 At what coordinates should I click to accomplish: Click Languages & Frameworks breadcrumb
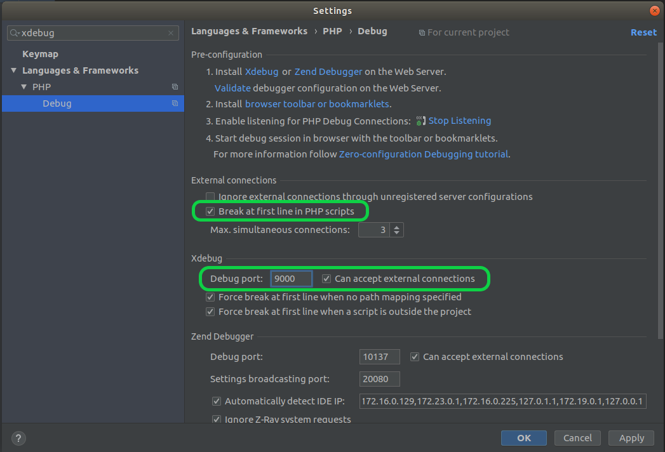(250, 31)
